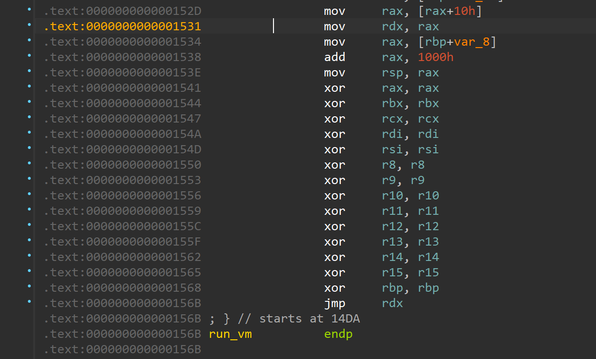Click the 'rbx, rbx' operands

410,103
